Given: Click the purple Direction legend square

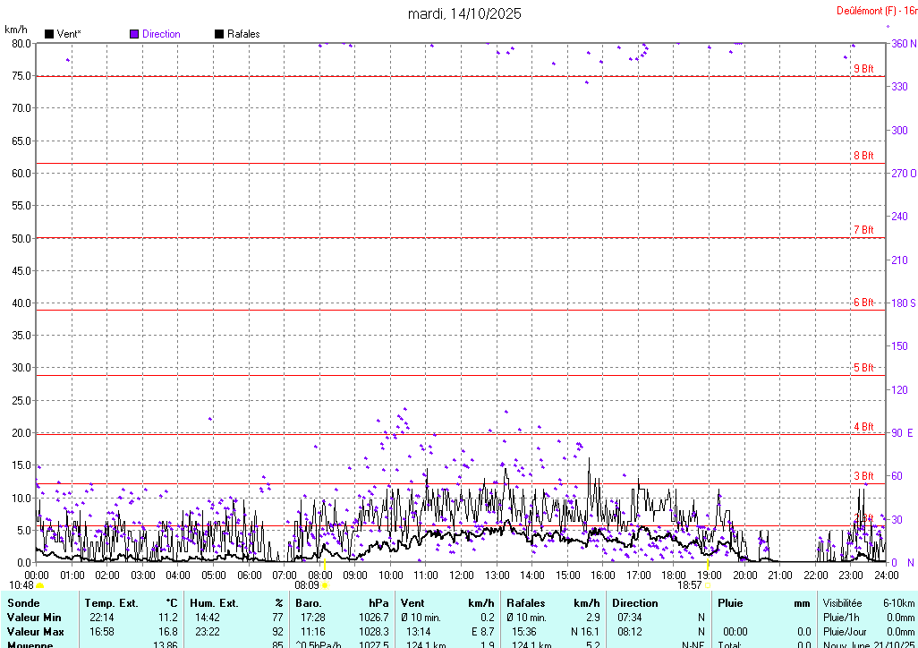Looking at the screenshot, I should click(x=134, y=34).
